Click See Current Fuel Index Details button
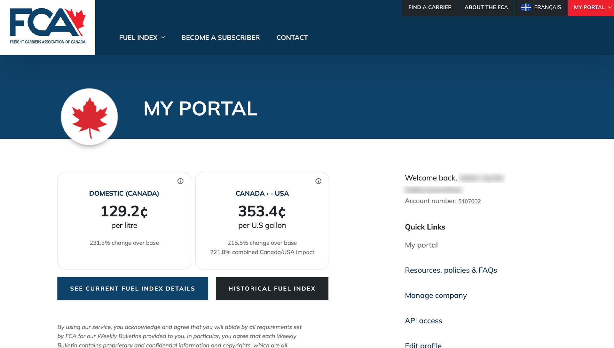The image size is (614, 348). pos(133,289)
